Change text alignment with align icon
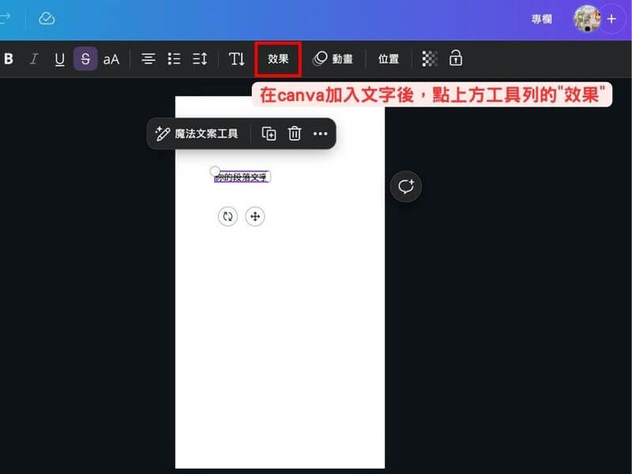This screenshot has height=474, width=632. pos(148,59)
